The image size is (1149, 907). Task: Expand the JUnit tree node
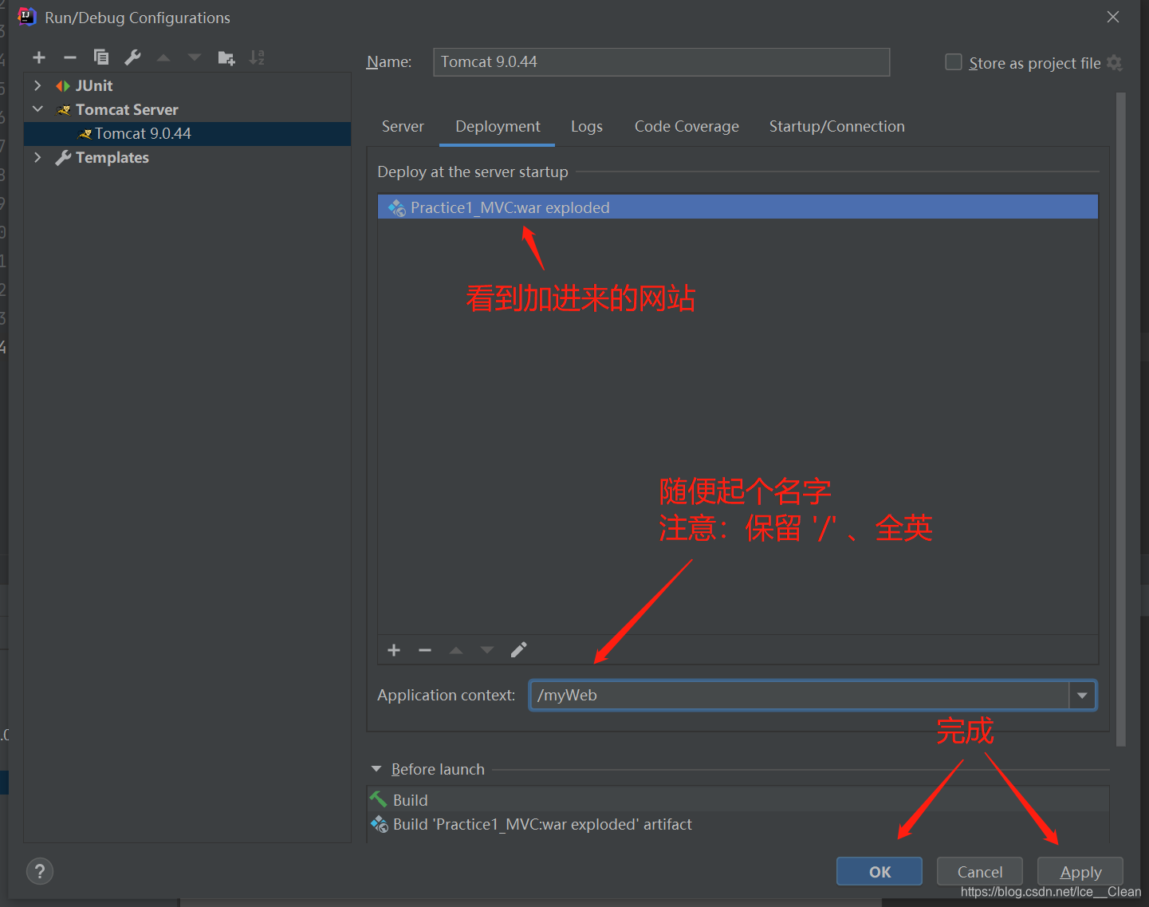(37, 85)
